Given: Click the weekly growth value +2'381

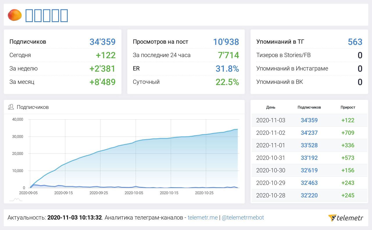Looking at the screenshot, I should pyautogui.click(x=103, y=68).
